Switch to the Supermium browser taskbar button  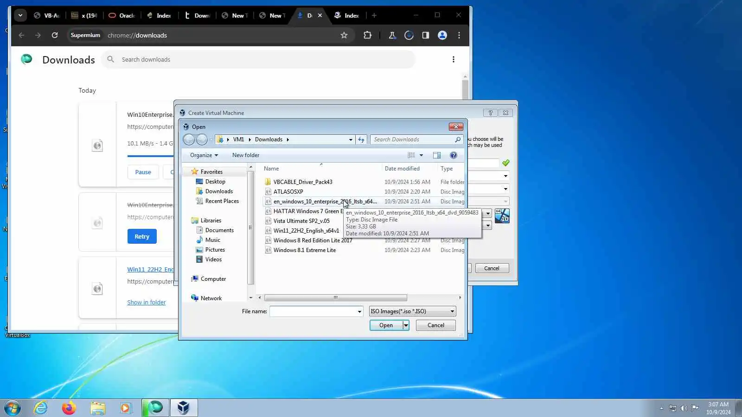point(155,408)
